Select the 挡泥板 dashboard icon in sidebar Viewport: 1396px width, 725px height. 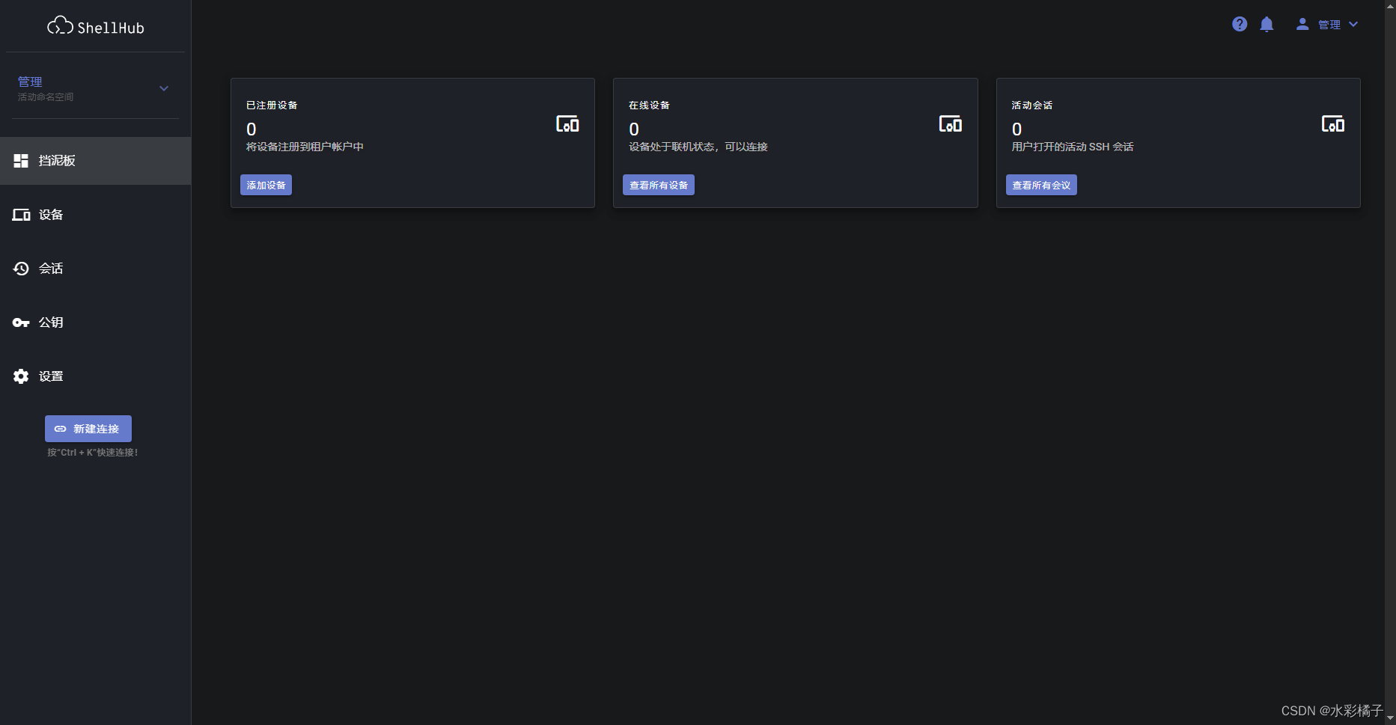tap(20, 160)
